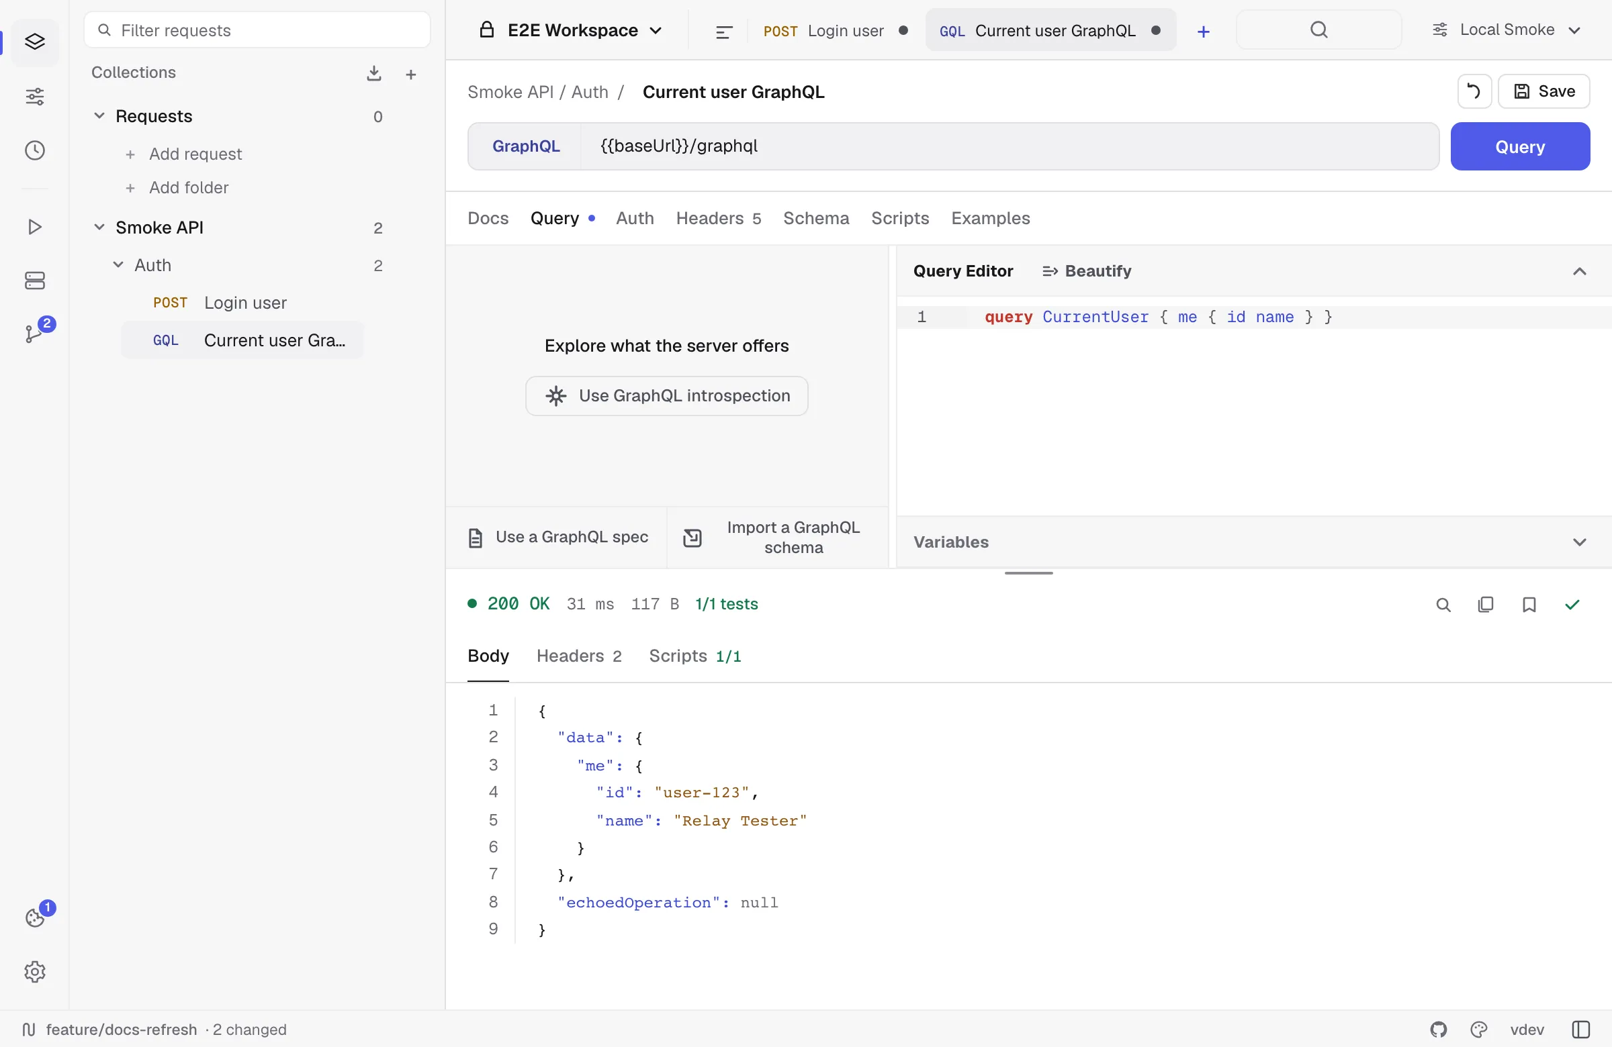Collapse the Auth folder

point(118,264)
